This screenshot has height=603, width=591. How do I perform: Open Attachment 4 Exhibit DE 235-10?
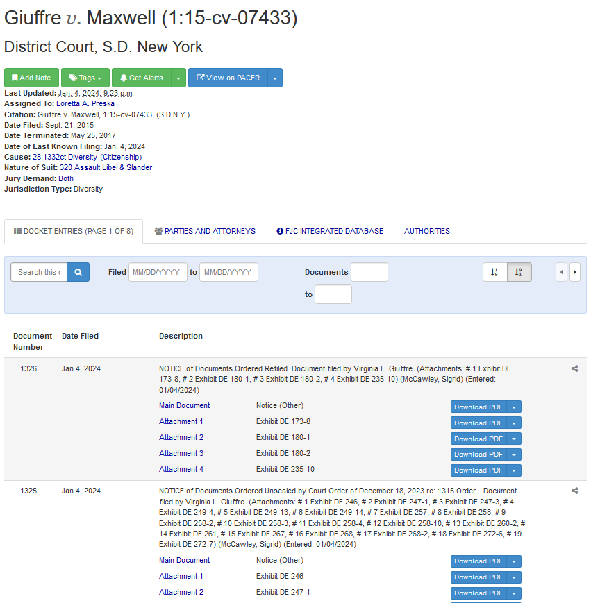point(181,470)
